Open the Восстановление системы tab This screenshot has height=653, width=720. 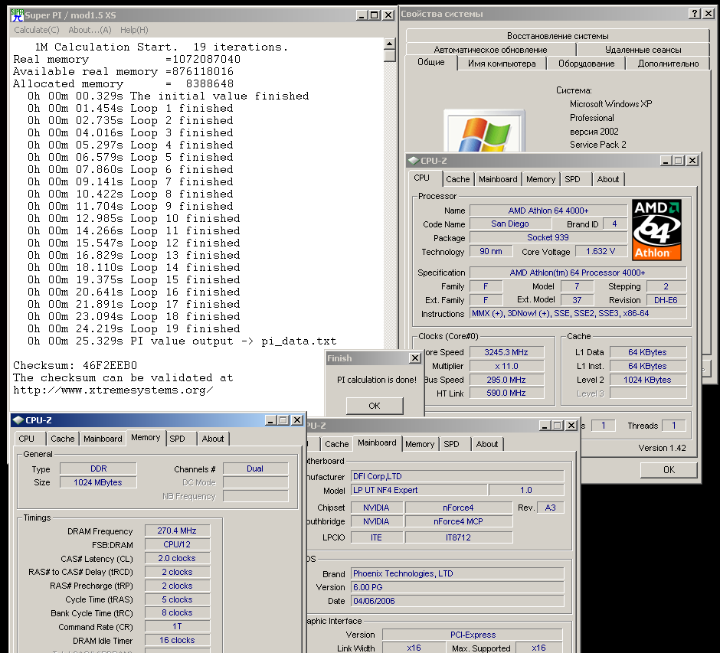558,36
